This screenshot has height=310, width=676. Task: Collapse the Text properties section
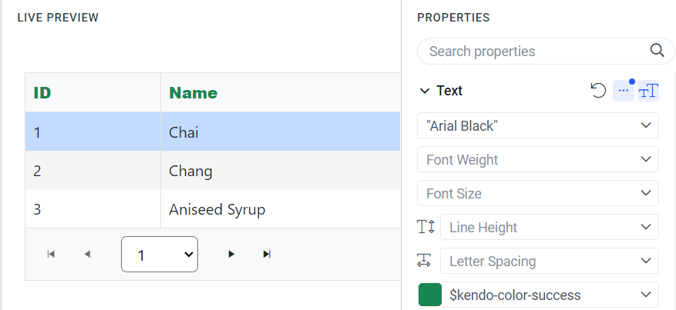[424, 91]
